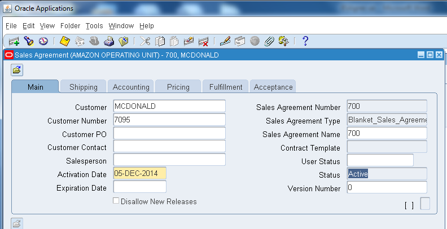The height and width of the screenshot is (229, 447).
Task: Click the Customer Number field 7095
Action: (169, 120)
